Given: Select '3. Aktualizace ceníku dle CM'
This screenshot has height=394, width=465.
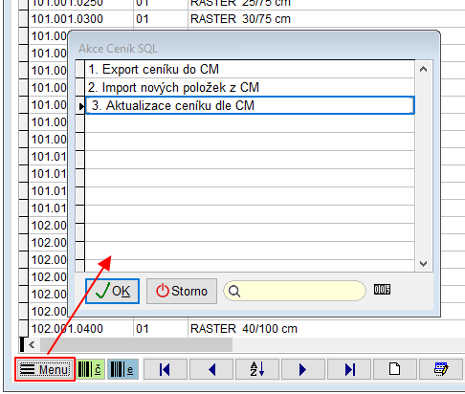Looking at the screenshot, I should pos(250,105).
